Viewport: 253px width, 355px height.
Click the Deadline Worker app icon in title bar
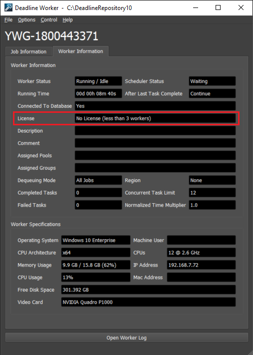(x=8, y=7)
